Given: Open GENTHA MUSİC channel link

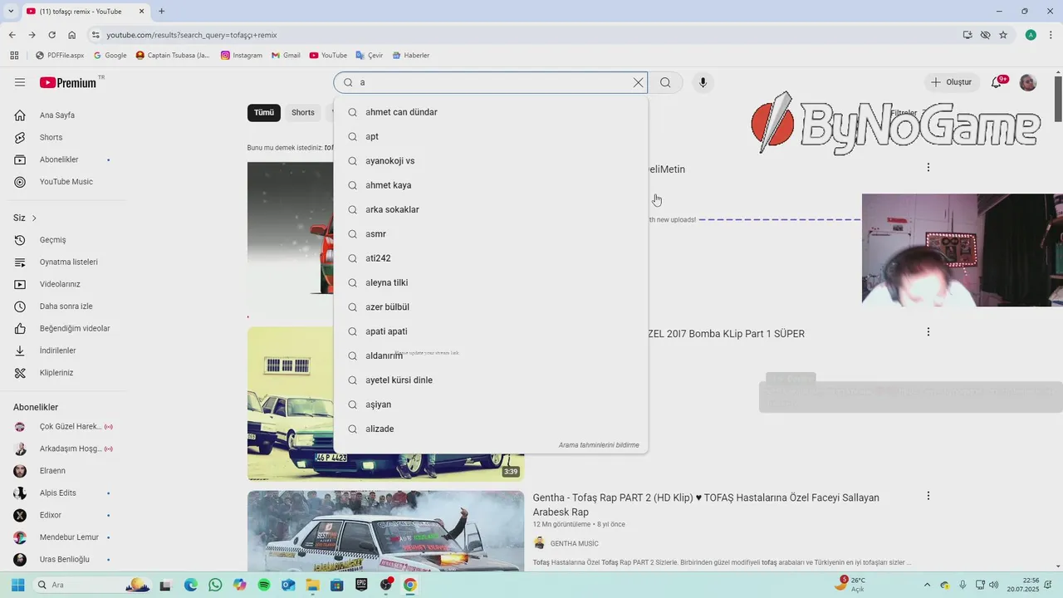Looking at the screenshot, I should click(x=574, y=543).
